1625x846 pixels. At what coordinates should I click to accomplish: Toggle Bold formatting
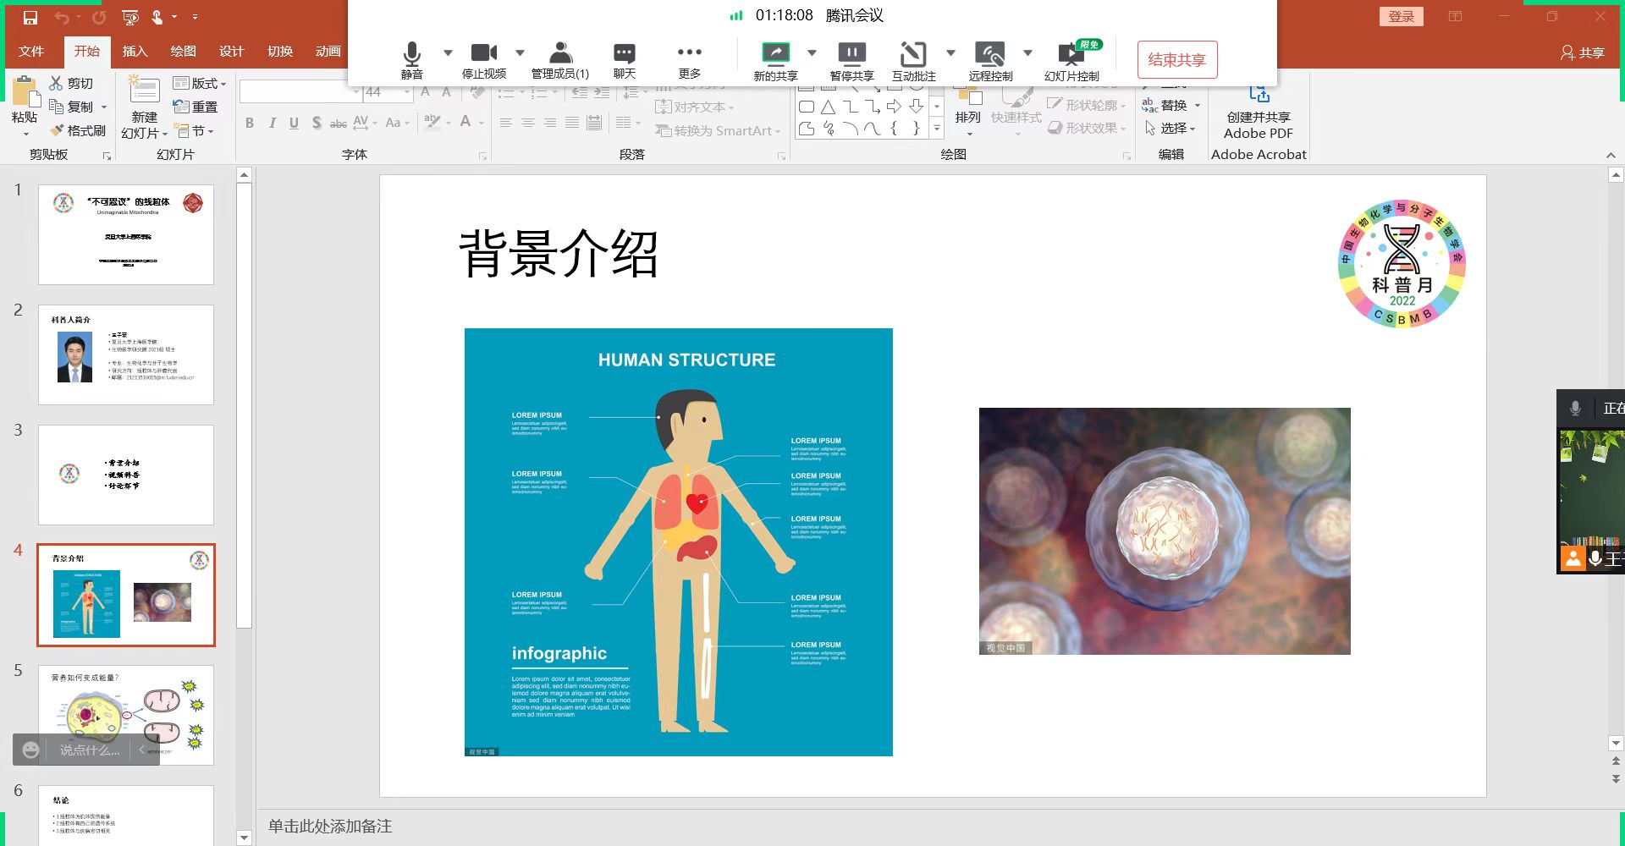pos(250,123)
